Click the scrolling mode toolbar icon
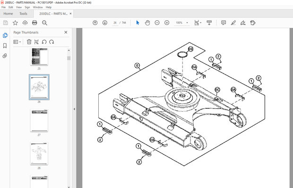Viewport: 293px width, 188px height. click(209, 23)
